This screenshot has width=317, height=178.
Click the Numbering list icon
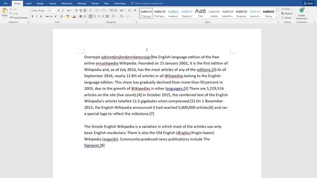(x=97, y=10)
